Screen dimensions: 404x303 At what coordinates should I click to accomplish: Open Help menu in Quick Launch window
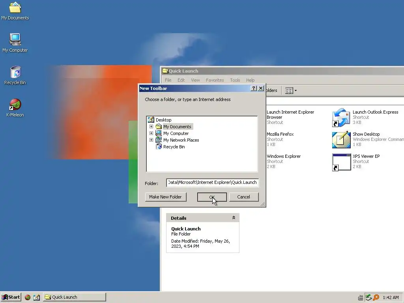[x=250, y=80]
